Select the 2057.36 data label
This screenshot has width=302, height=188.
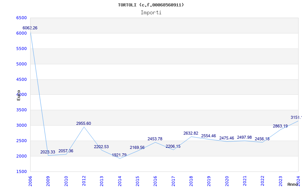click(x=66, y=151)
